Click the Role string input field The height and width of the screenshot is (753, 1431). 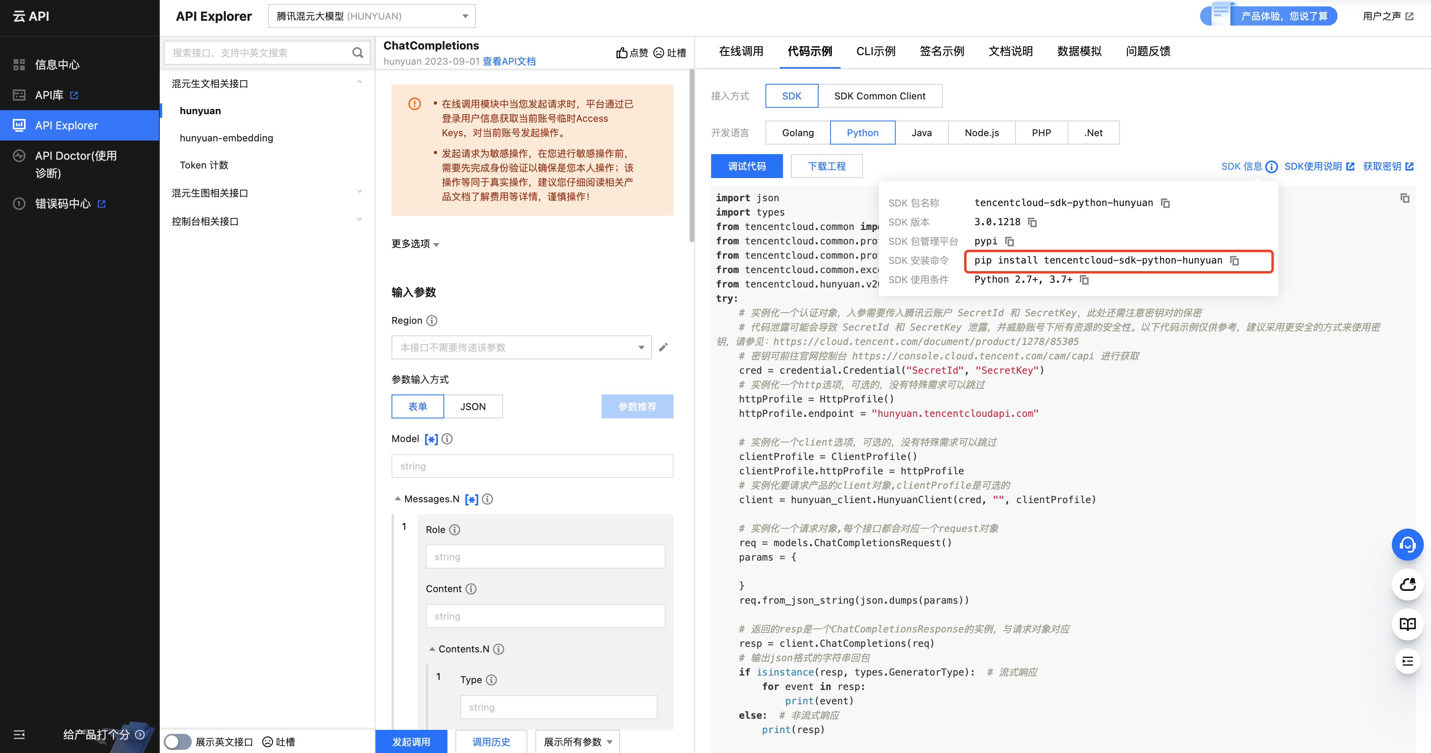[545, 557]
